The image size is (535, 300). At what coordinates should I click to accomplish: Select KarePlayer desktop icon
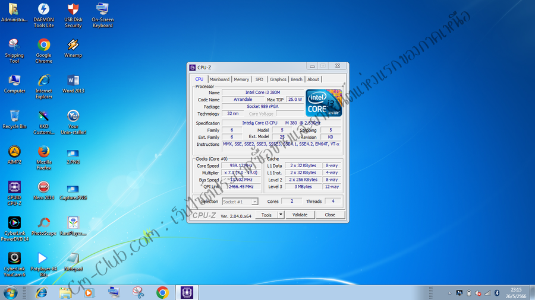[73, 226]
